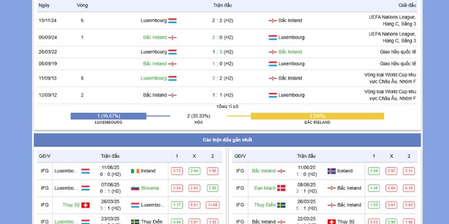Click the Iceland flag icon

pyautogui.click(x=331, y=171)
